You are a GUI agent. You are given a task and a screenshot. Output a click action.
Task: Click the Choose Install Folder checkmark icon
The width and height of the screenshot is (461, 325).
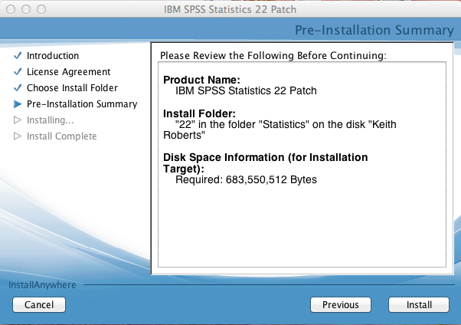click(18, 87)
